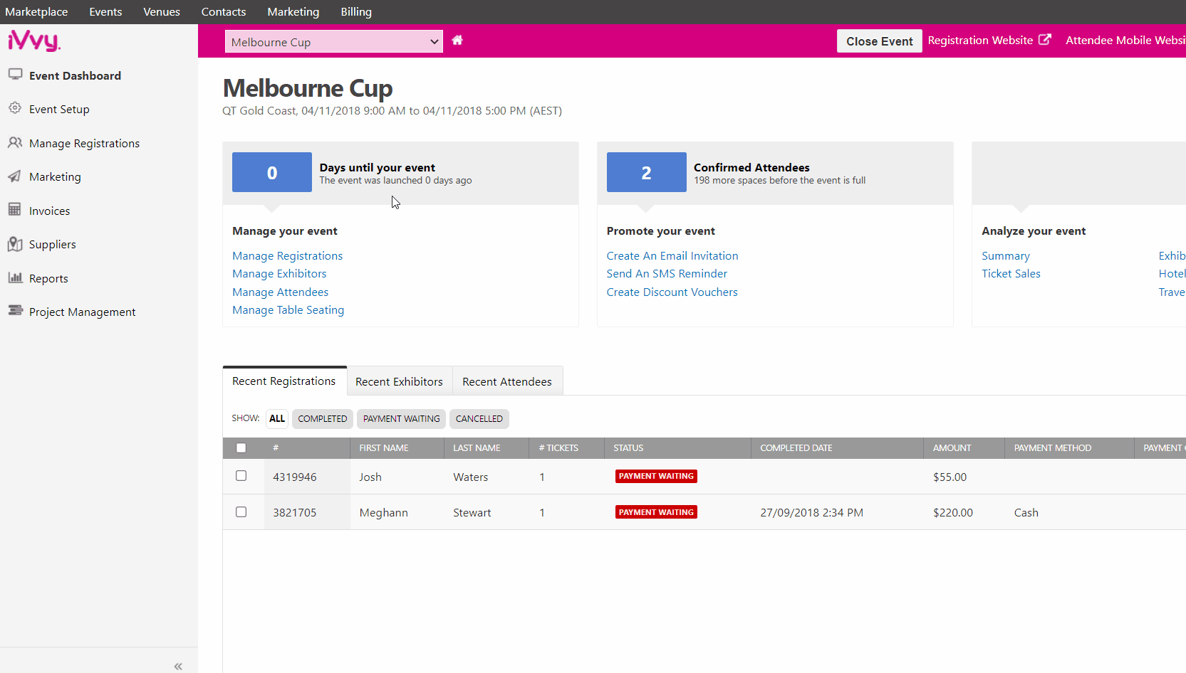
Task: Click the Event Dashboard monitor icon
Action: coord(15,74)
